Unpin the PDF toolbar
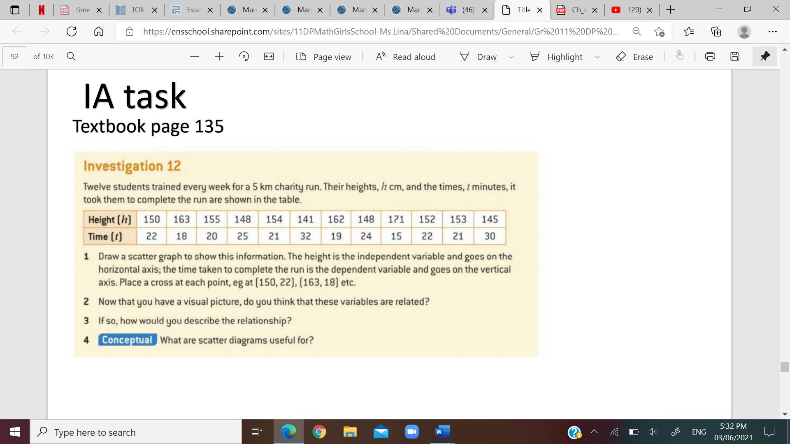Viewport: 790px width, 444px height. coord(765,56)
